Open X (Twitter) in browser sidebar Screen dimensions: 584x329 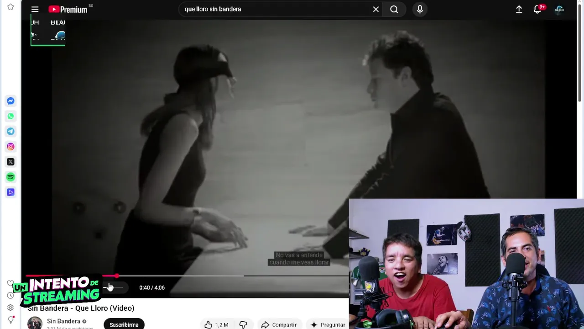click(10, 162)
